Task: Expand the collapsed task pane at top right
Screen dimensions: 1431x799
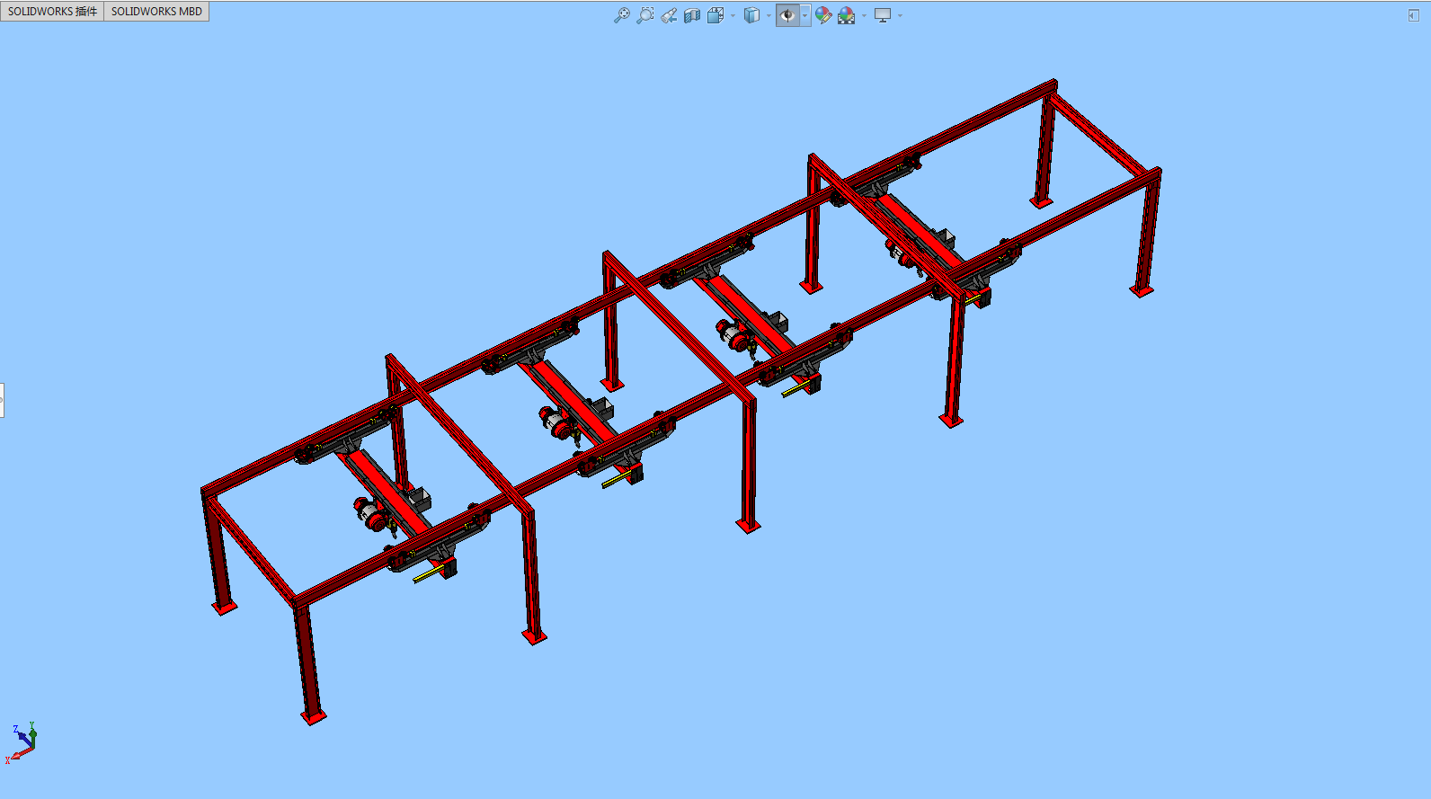Action: [x=1414, y=15]
